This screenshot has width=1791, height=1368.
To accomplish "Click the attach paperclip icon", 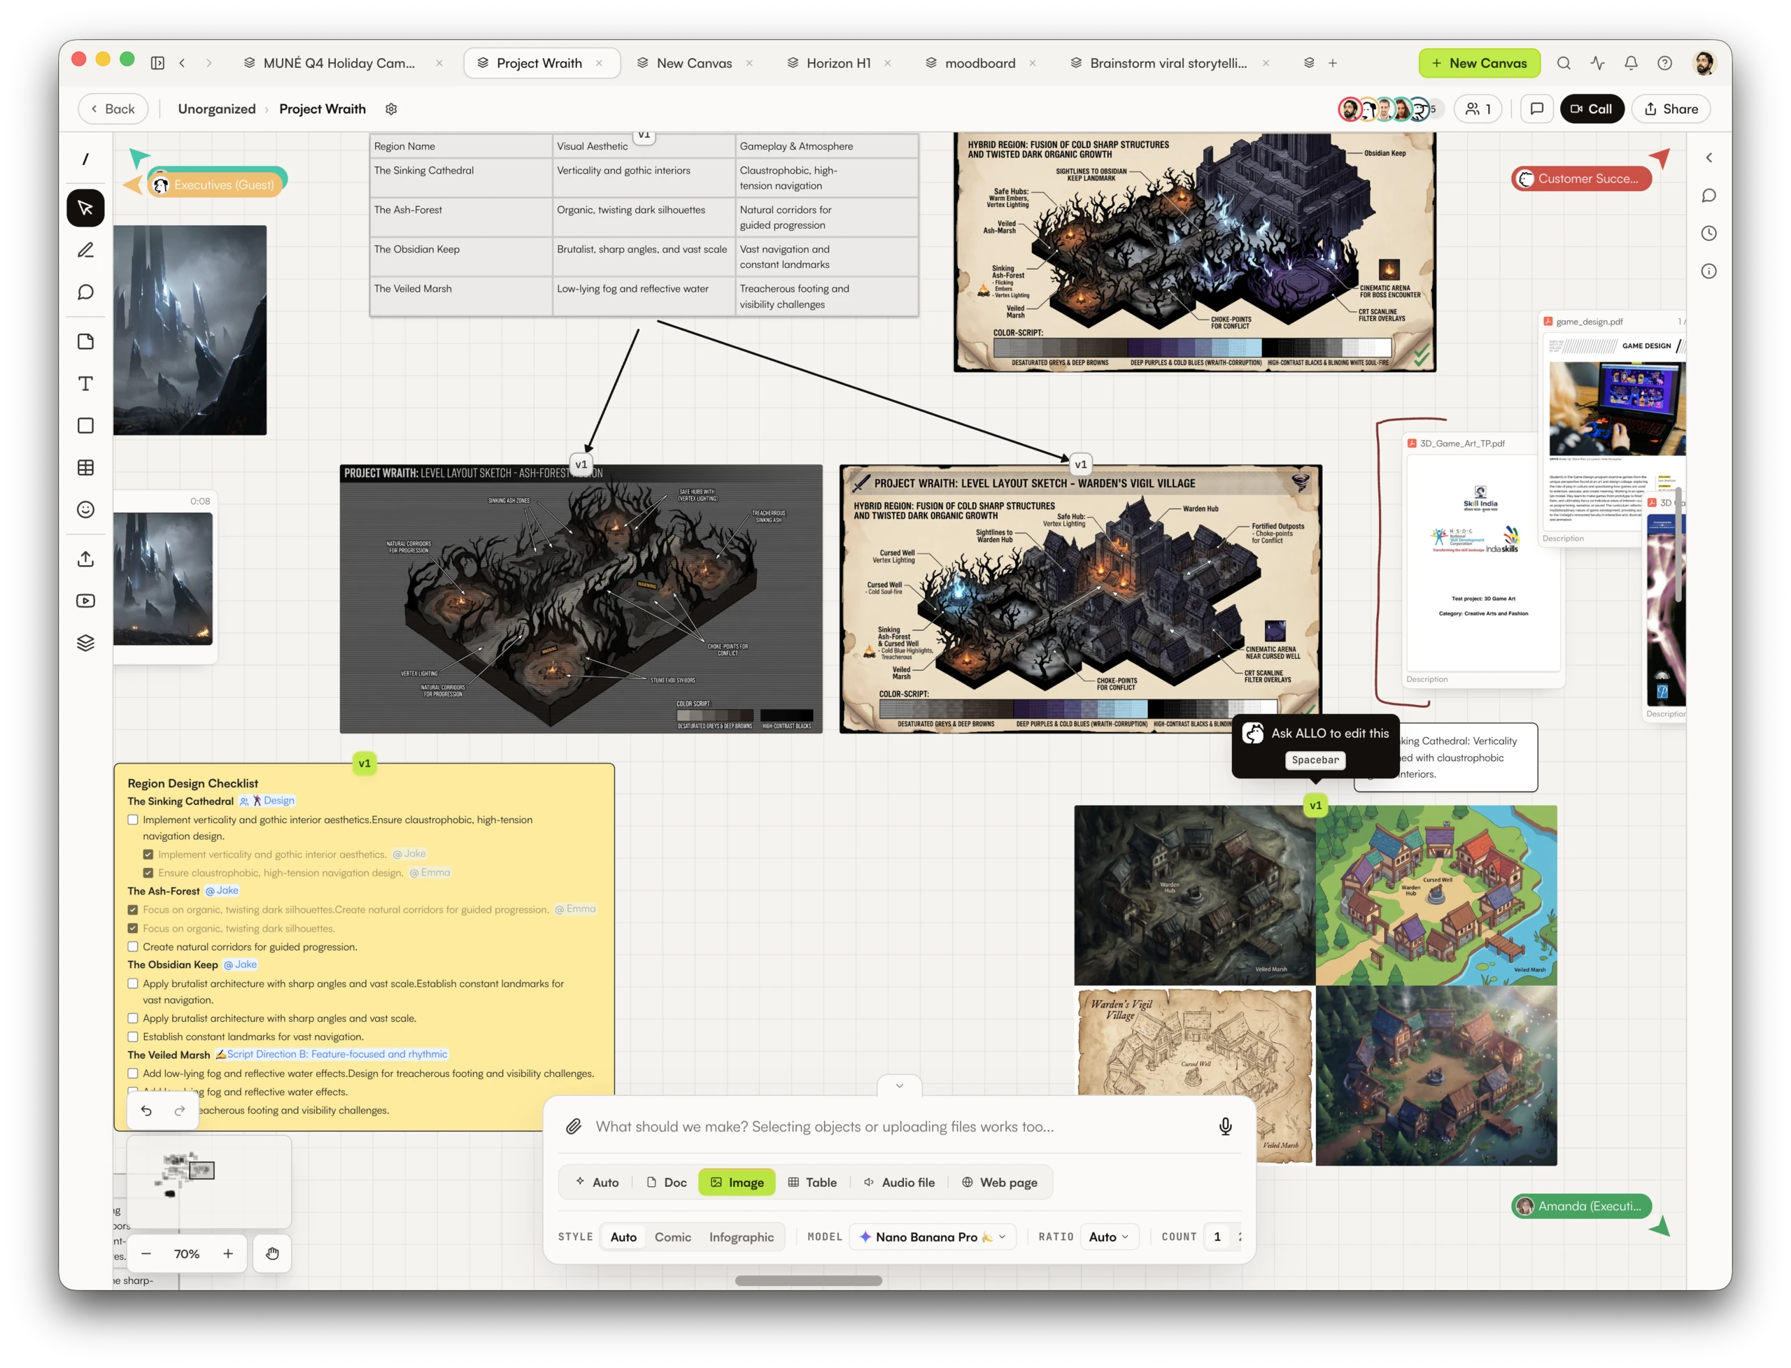I will pos(574,1127).
